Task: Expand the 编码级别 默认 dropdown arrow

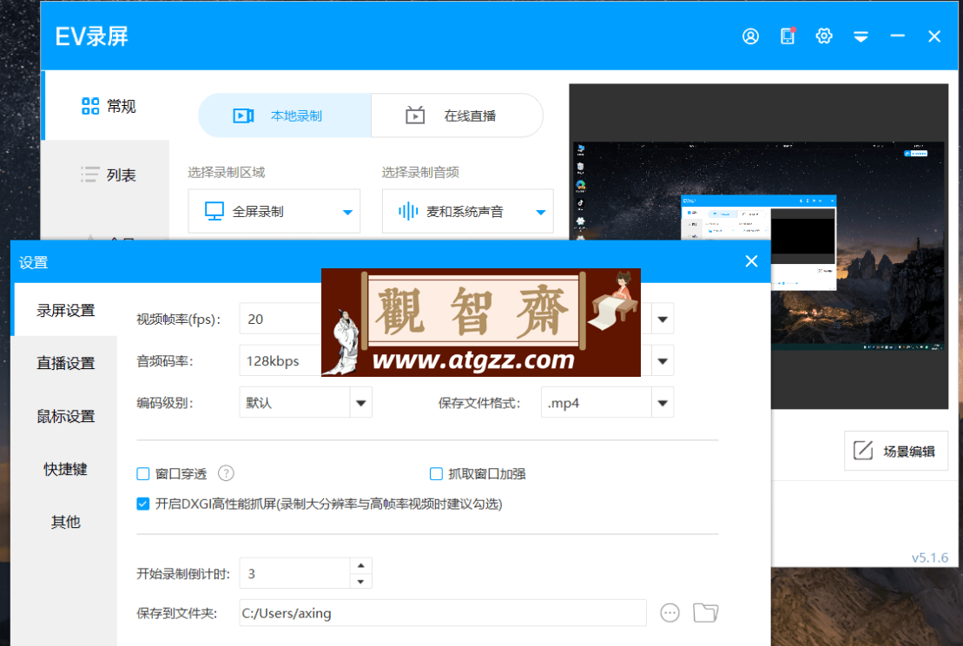Action: [x=361, y=403]
